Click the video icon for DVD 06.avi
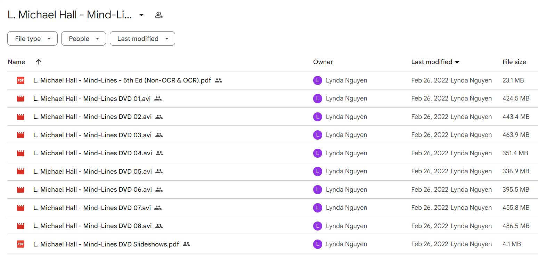This screenshot has height=269, width=538. 21,190
